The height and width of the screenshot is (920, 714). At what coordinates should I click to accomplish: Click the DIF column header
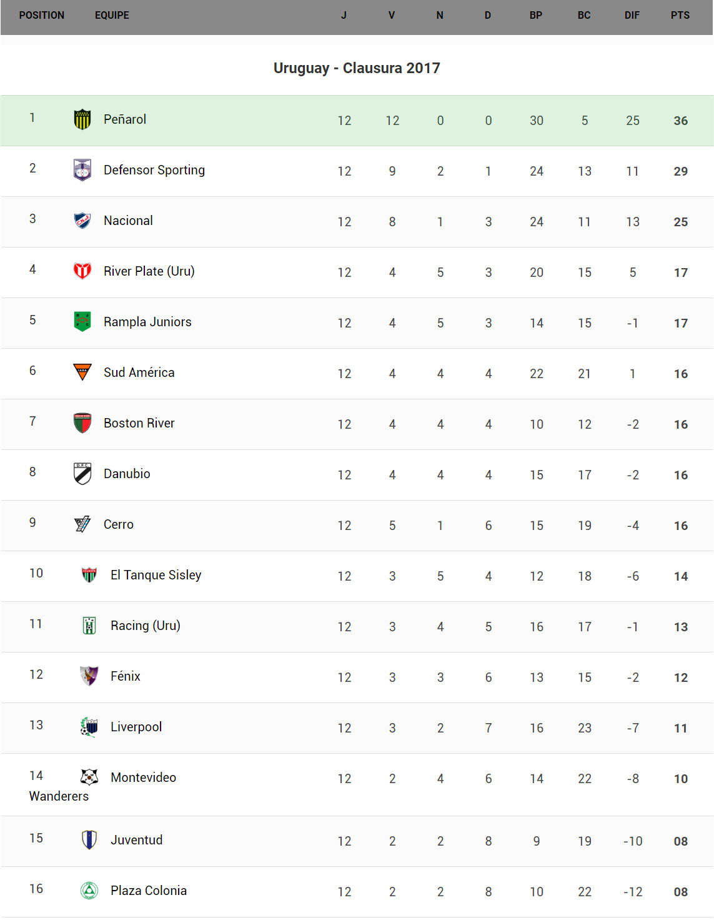click(632, 16)
